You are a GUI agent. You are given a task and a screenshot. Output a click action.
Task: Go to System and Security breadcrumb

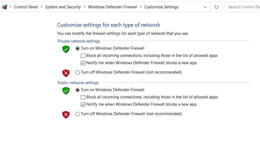pyautogui.click(x=63, y=7)
